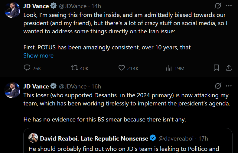This screenshot has width=238, height=153.
Task: Open @JDVance handle on second tweet
Action: pos(73,86)
